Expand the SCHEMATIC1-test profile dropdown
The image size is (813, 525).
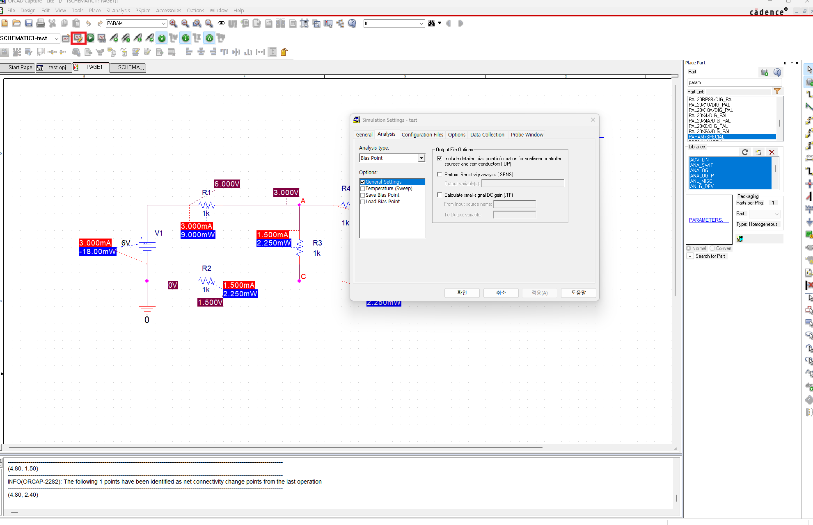(56, 39)
